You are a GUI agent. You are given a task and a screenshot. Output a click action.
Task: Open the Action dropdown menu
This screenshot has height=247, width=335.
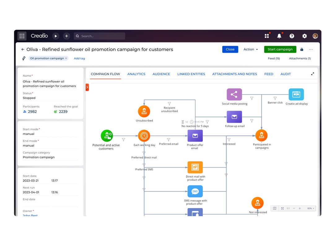point(250,49)
